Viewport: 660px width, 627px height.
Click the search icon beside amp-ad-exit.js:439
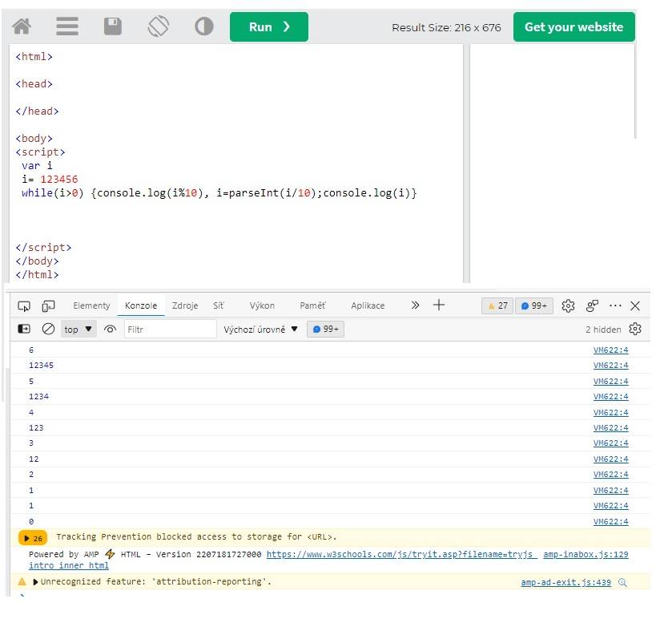622,583
